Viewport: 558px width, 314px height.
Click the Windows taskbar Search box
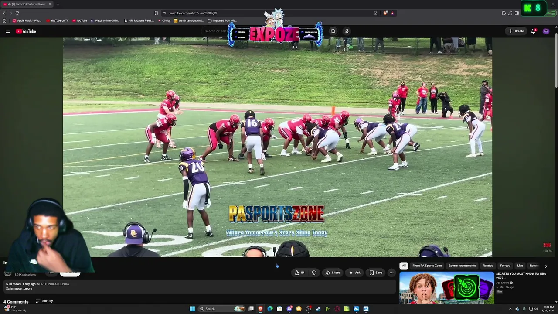221,309
